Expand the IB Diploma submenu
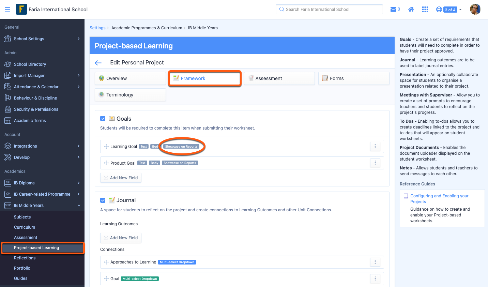The height and width of the screenshot is (287, 488). (79, 183)
